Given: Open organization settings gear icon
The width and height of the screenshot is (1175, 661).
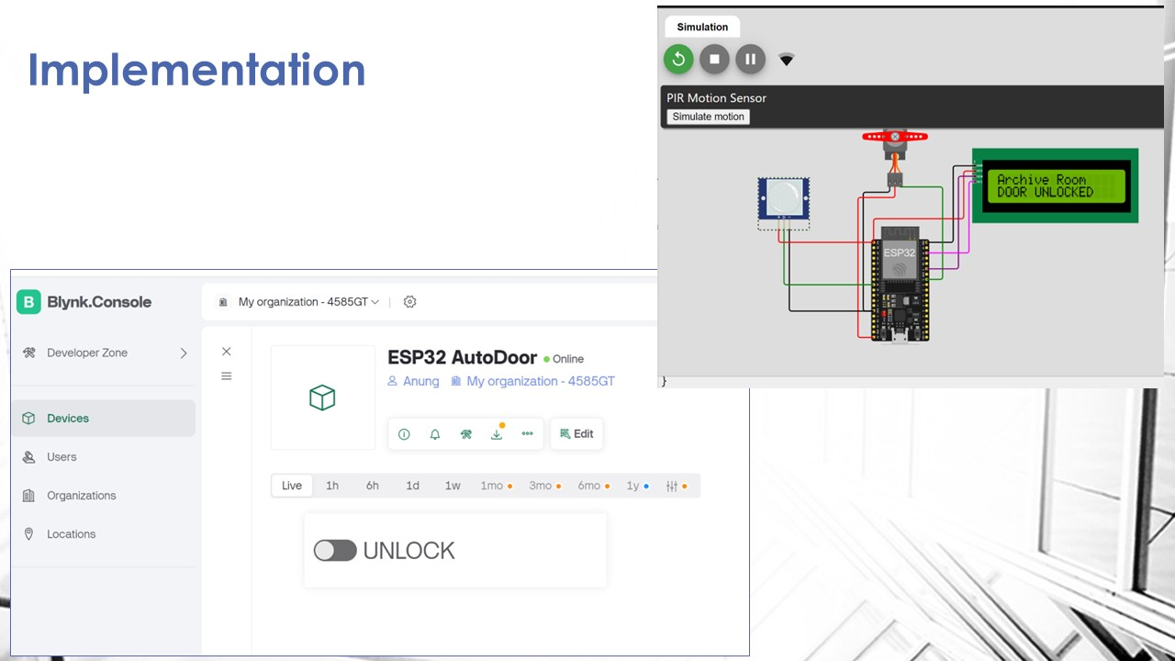Looking at the screenshot, I should pyautogui.click(x=410, y=302).
